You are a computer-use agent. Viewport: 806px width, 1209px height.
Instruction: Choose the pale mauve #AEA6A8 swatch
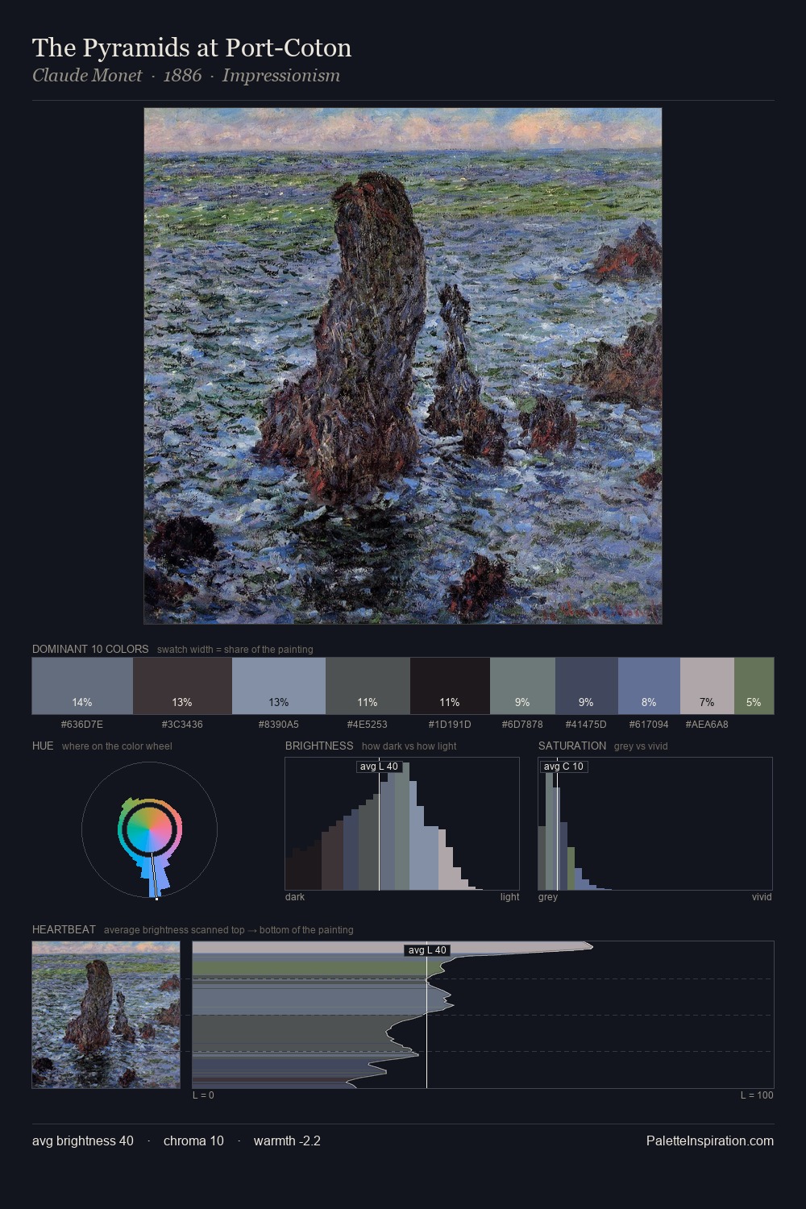click(707, 686)
